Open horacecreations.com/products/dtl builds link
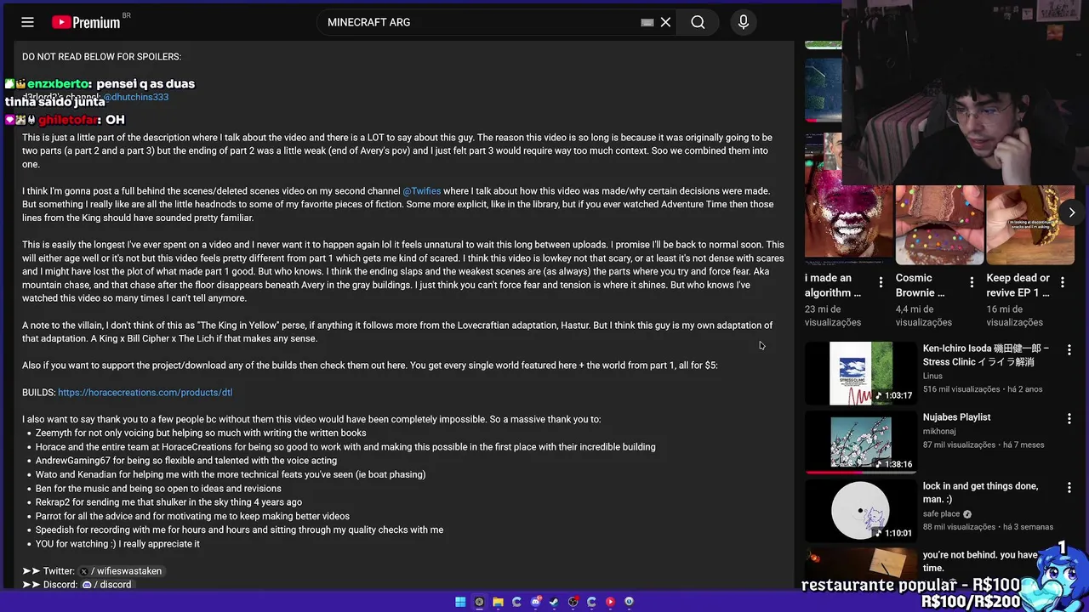 pyautogui.click(x=145, y=393)
